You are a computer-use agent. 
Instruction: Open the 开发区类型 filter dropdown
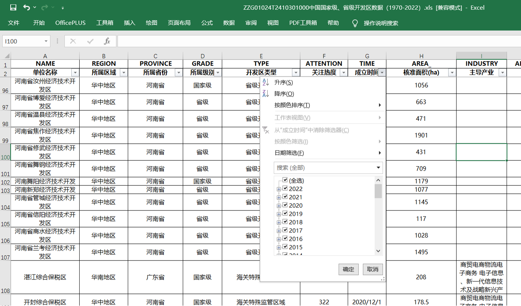(296, 72)
